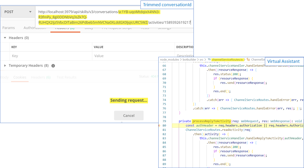304x168 pixels.
Task: Click the processReplyToActivity method name
Action: point(211,121)
